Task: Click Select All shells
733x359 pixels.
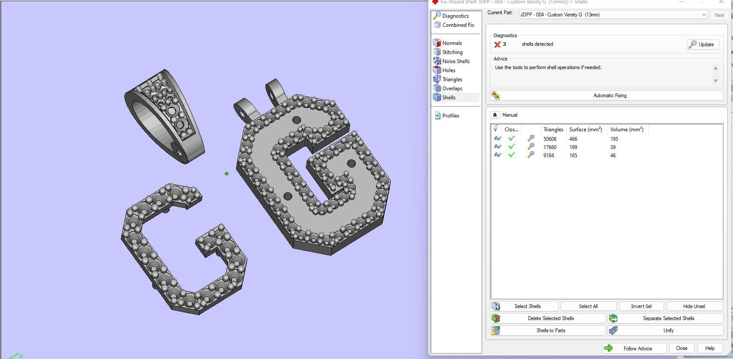Action: (588, 306)
